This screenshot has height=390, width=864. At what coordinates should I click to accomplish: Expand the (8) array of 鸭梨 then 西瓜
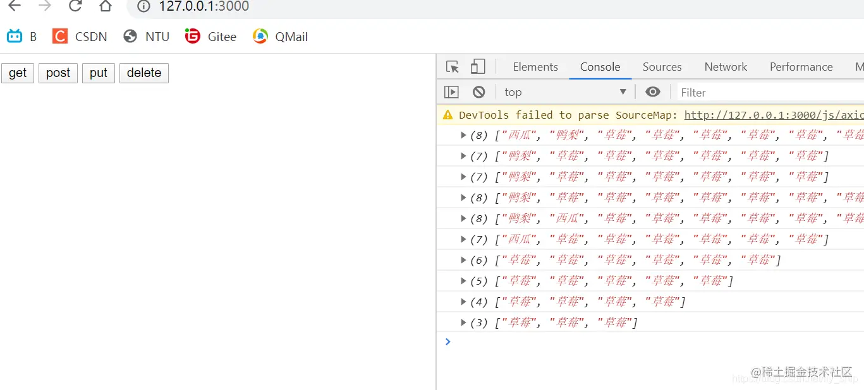[463, 218]
